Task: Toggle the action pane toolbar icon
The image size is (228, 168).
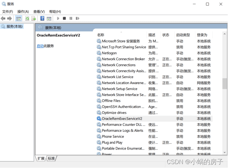Action: 49,18
